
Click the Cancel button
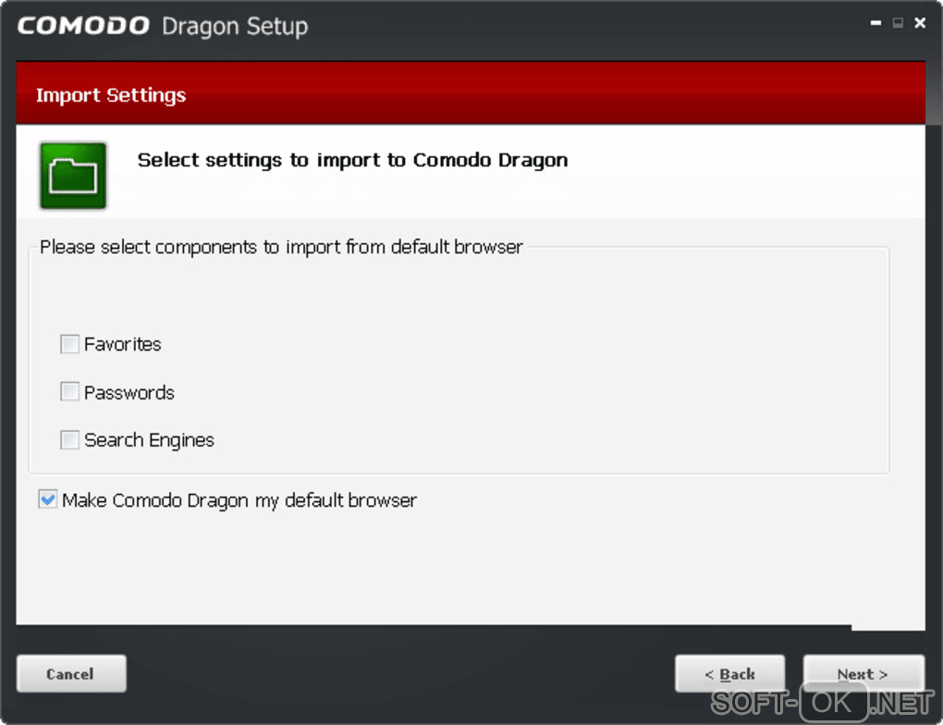71,674
